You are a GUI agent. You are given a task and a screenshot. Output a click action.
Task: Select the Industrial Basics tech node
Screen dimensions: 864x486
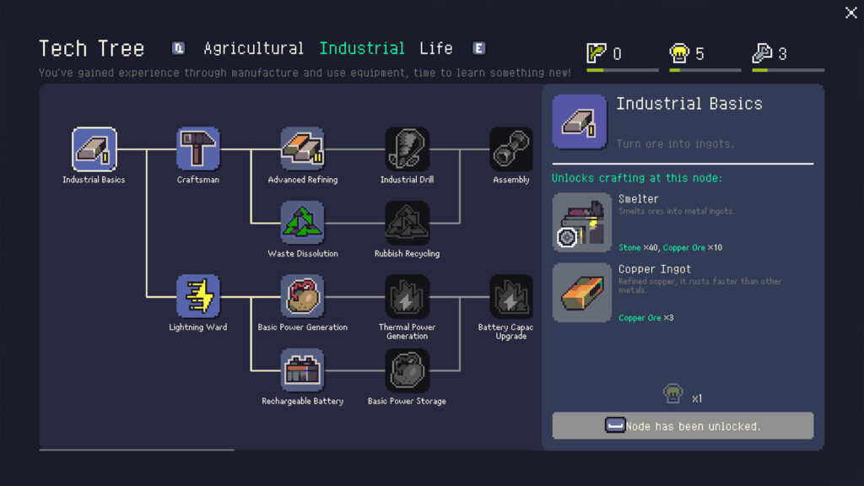(94, 149)
